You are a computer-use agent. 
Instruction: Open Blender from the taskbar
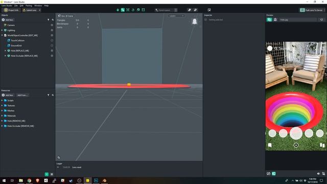(104, 180)
